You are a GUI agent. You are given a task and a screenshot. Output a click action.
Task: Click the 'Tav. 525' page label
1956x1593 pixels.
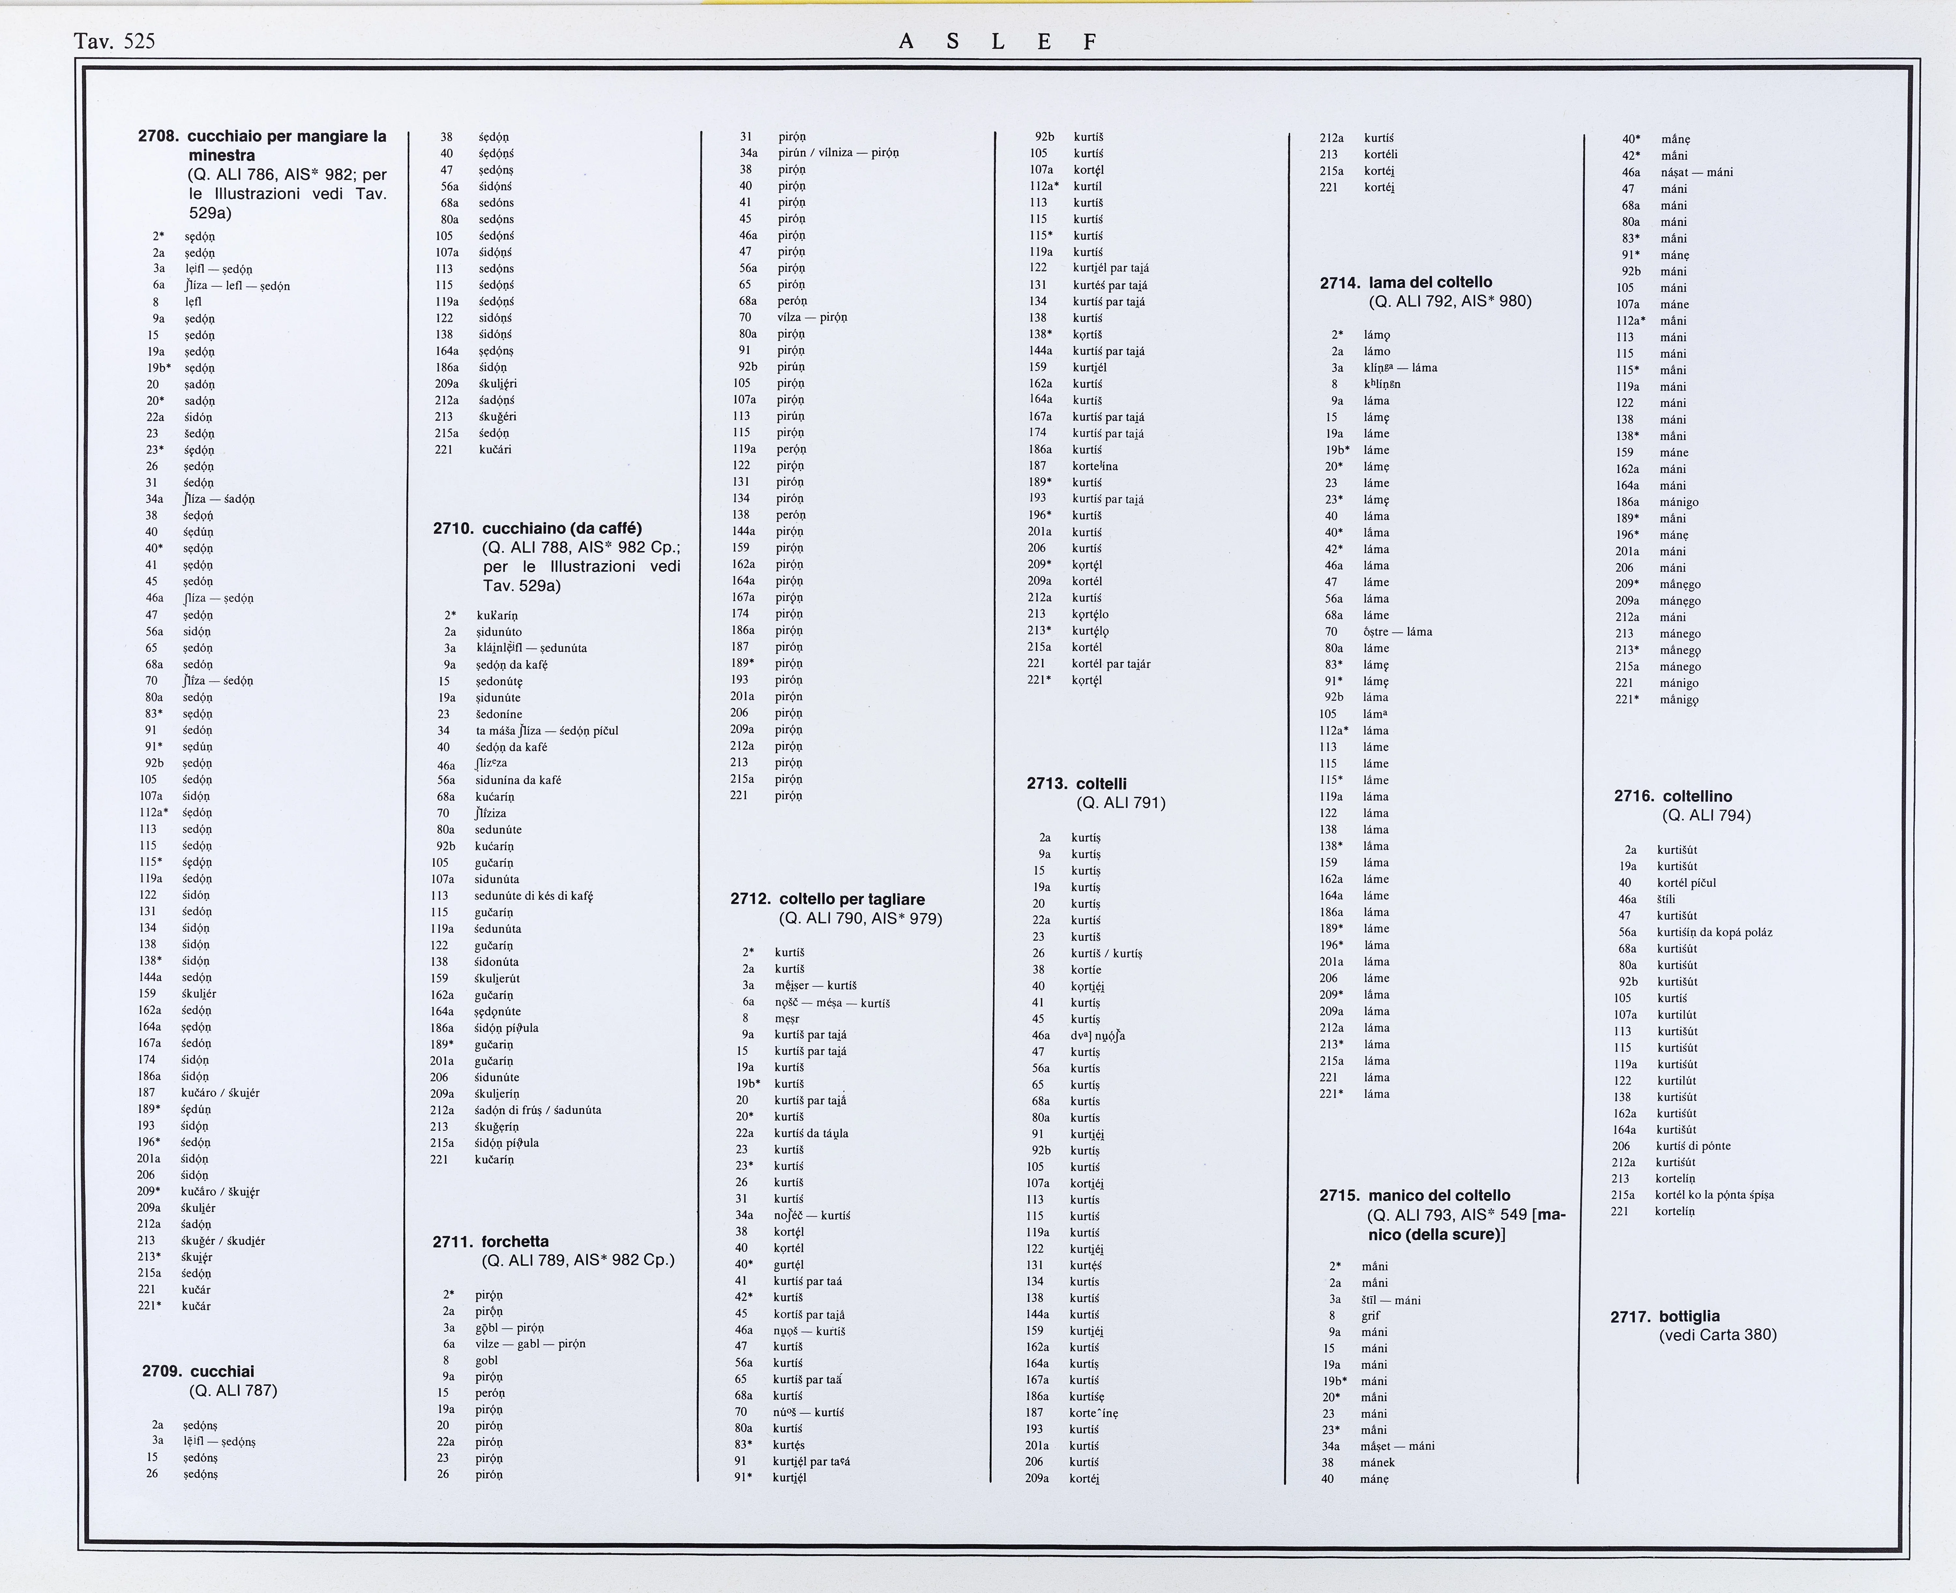115,40
